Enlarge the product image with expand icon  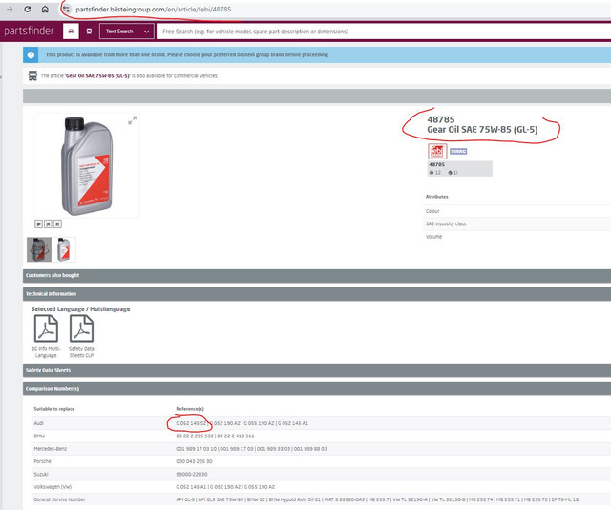[133, 120]
